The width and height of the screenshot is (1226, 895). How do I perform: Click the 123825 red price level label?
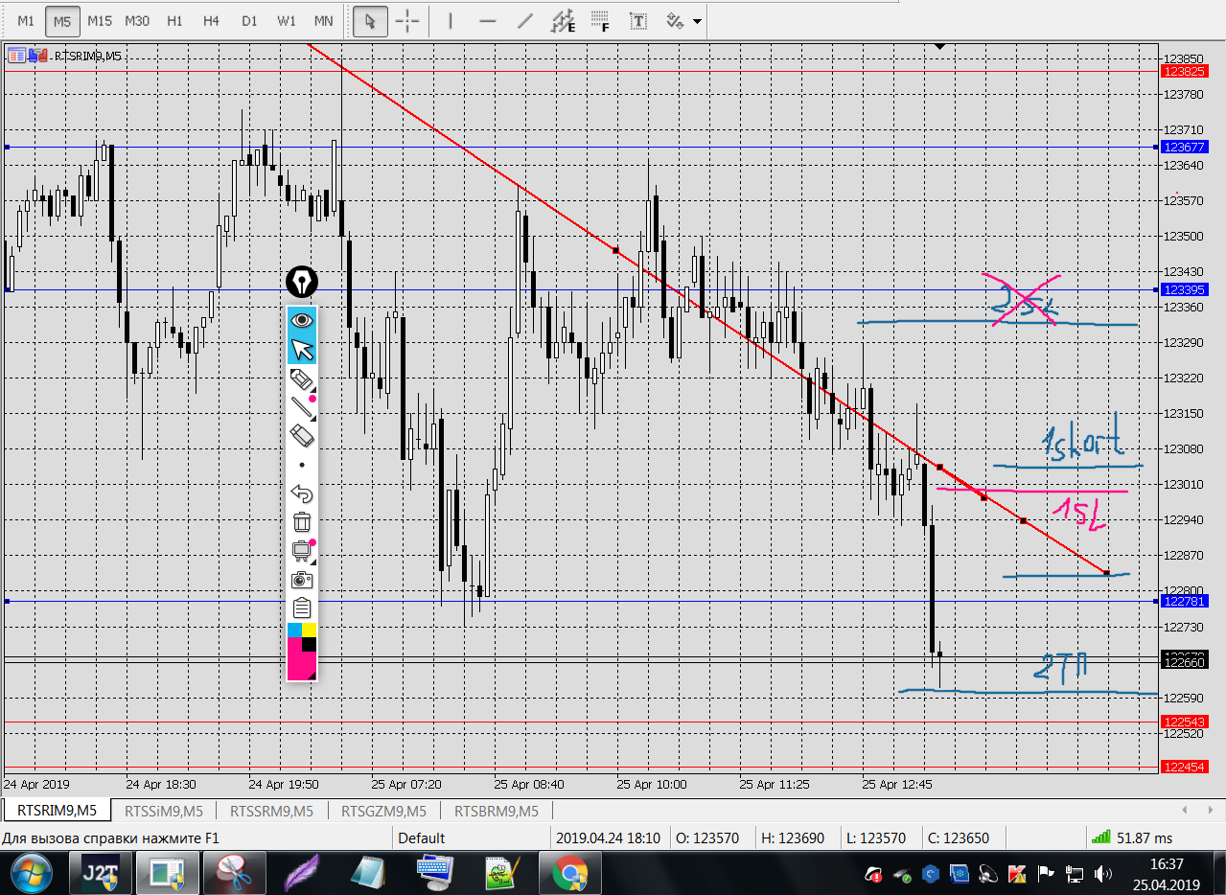click(1184, 71)
